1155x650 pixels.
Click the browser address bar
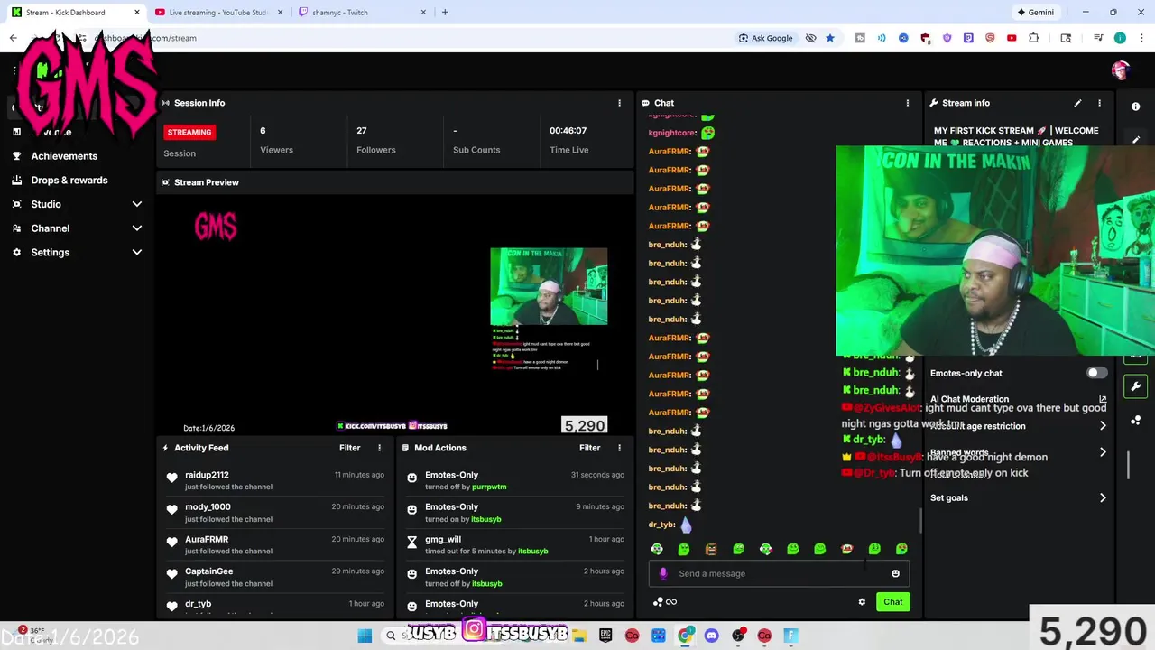coord(406,38)
